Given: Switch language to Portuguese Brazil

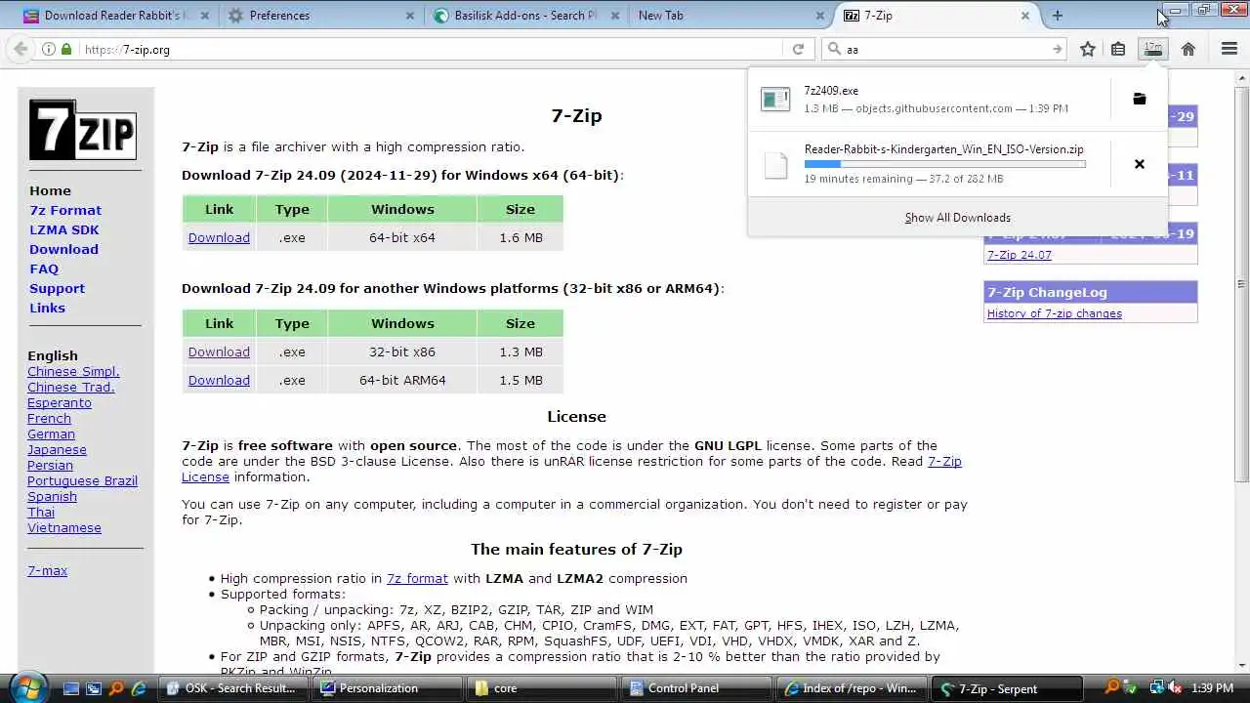Looking at the screenshot, I should [x=82, y=480].
